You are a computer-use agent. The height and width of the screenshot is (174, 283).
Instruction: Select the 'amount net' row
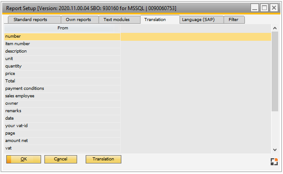(x=62, y=141)
